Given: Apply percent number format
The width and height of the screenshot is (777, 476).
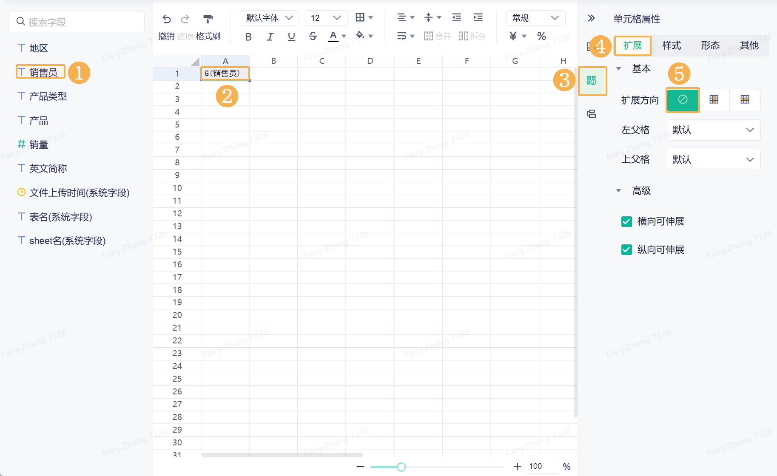Looking at the screenshot, I should pyautogui.click(x=541, y=36).
